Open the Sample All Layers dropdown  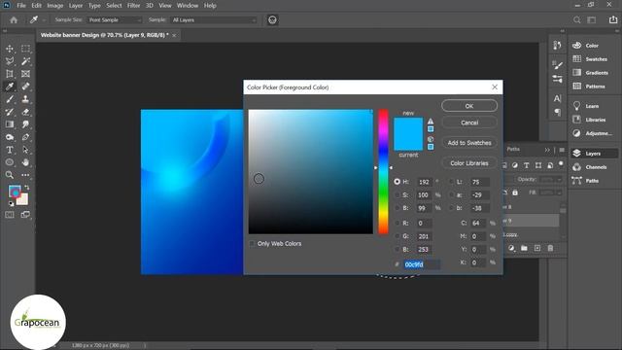coord(214,19)
